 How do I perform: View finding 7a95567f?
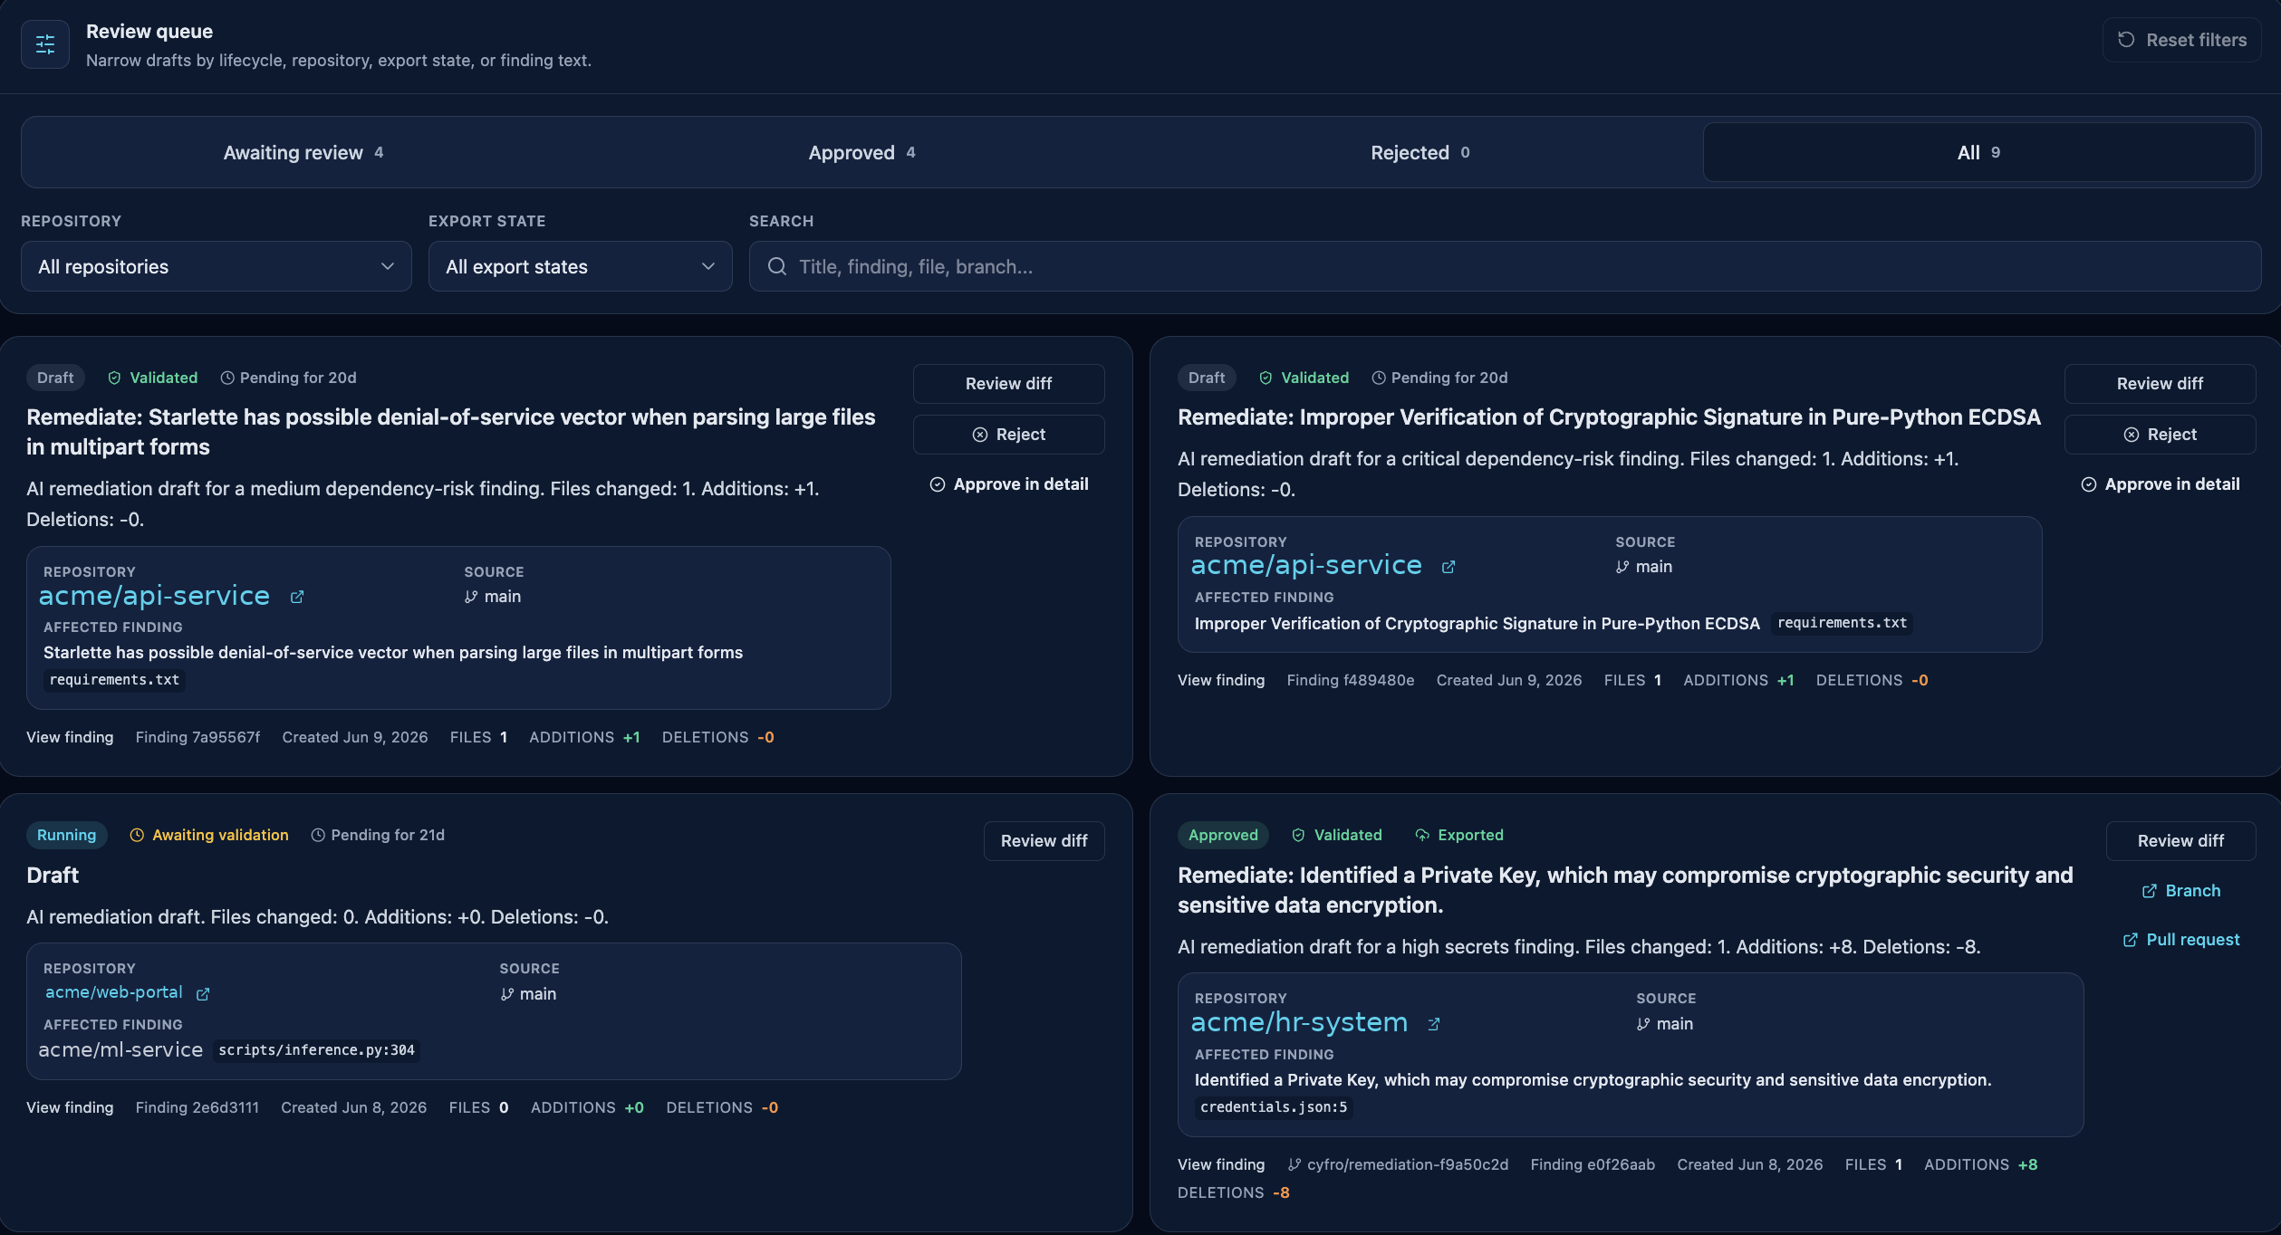70,737
